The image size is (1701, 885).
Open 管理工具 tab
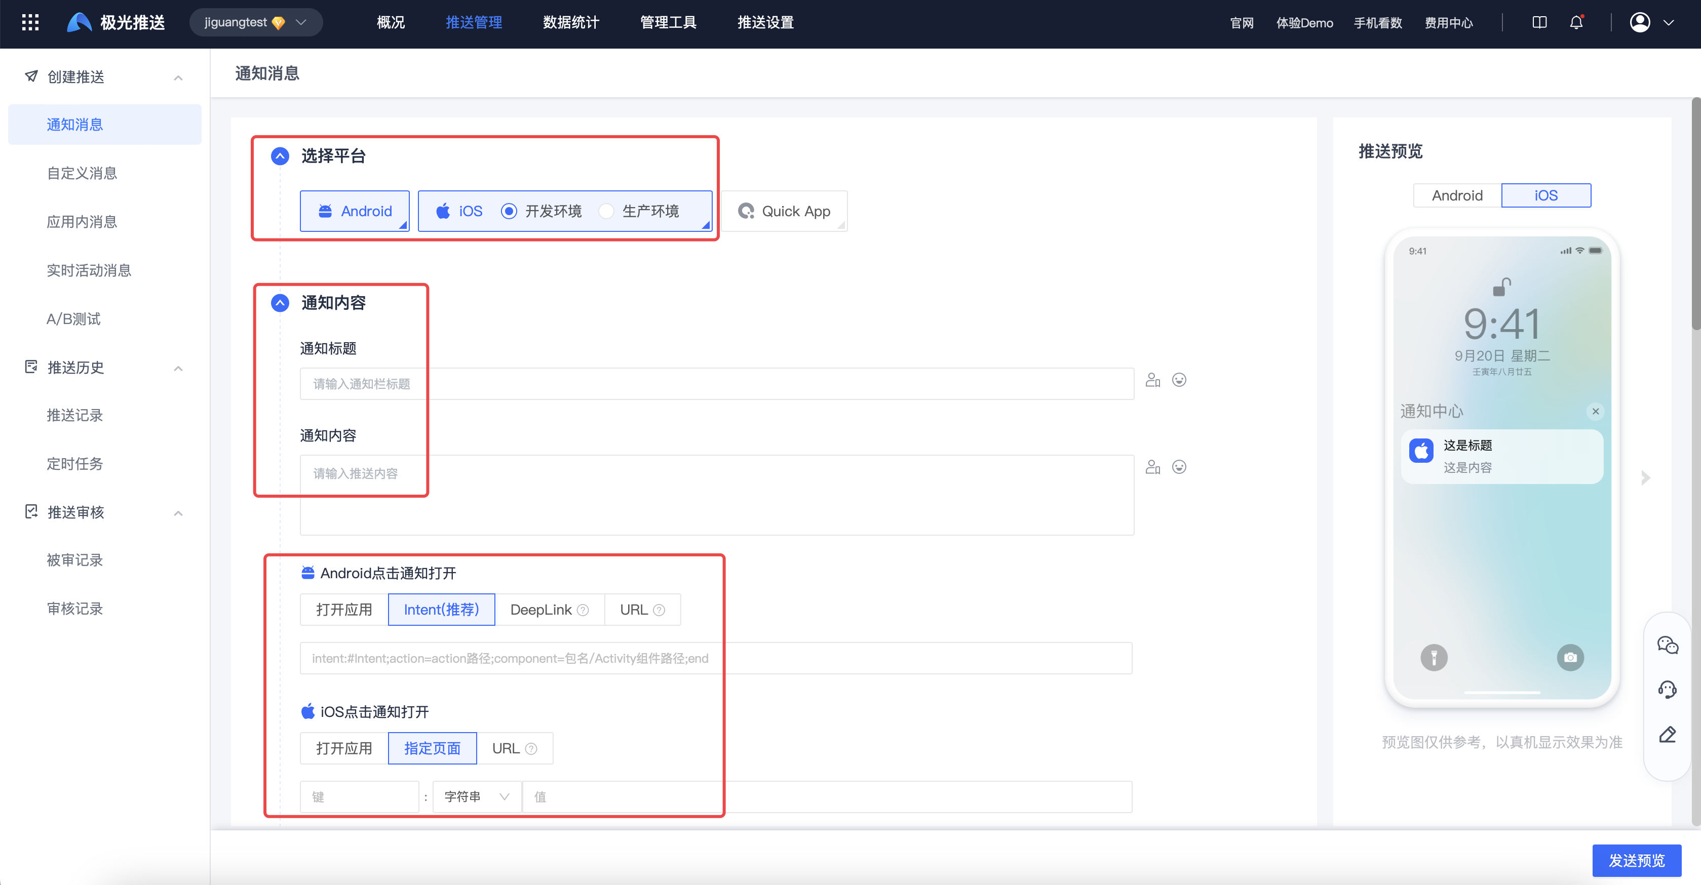(x=668, y=22)
